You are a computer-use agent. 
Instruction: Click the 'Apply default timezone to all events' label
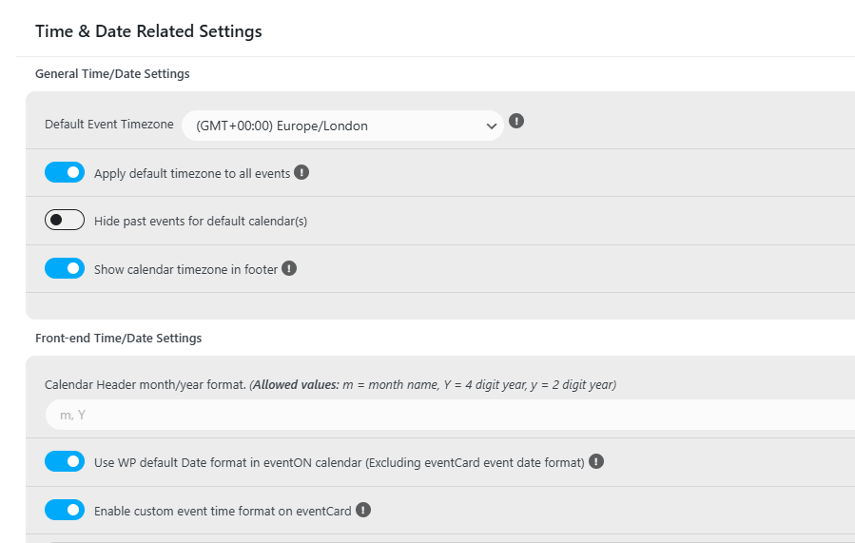192,173
